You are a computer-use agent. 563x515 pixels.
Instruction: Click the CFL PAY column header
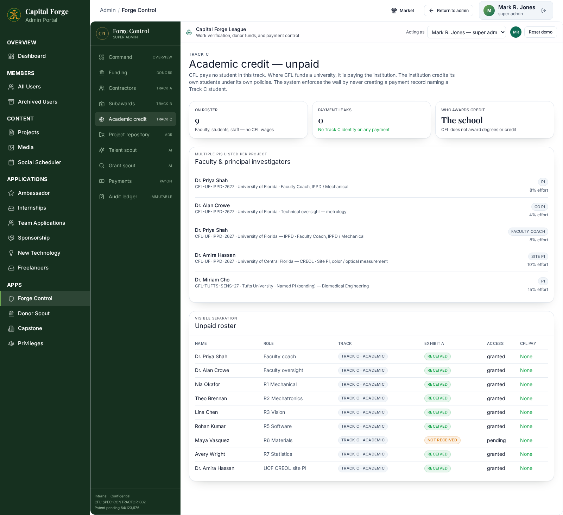(528, 343)
